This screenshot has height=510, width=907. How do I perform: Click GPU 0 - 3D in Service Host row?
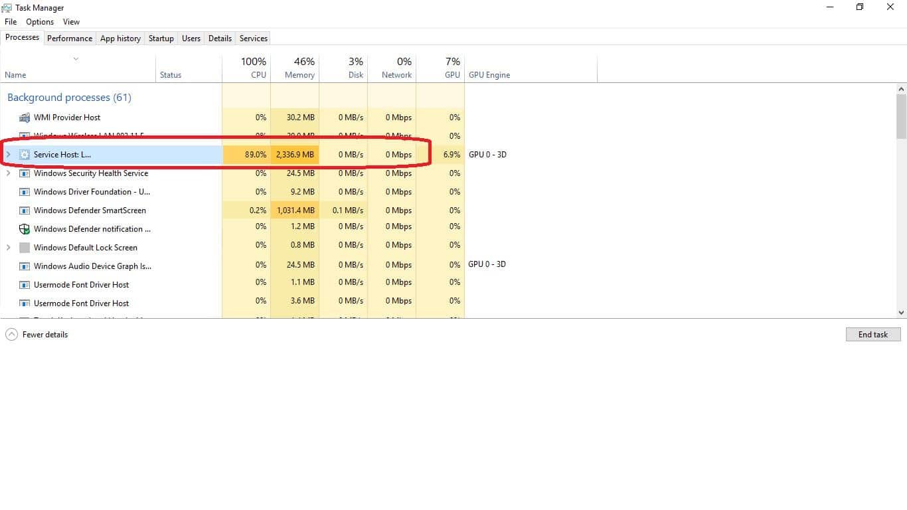click(x=487, y=155)
